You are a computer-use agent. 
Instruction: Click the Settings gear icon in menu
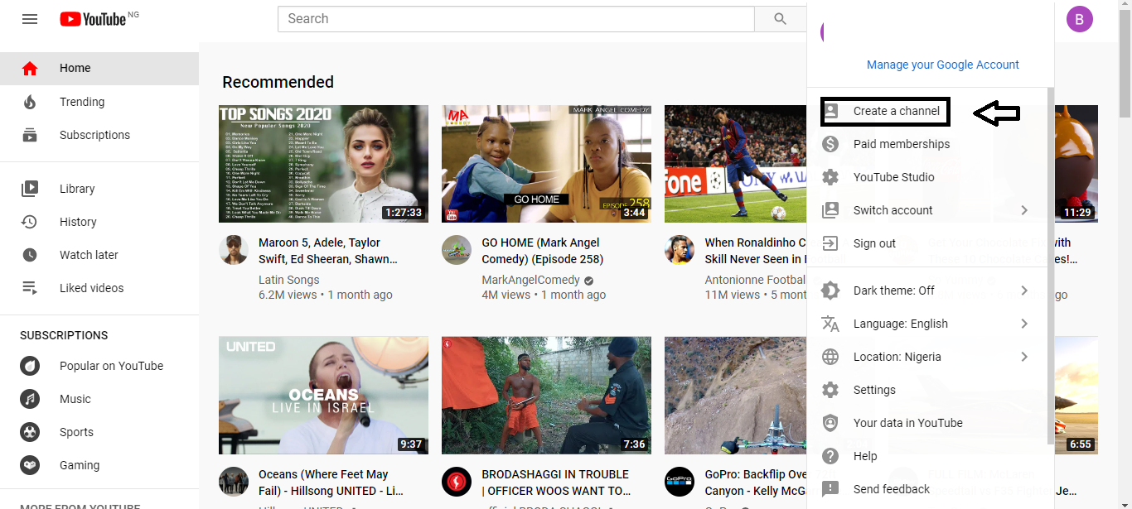click(x=830, y=390)
